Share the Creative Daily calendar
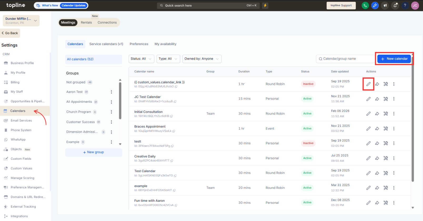Image resolution: width=423 pixels, height=221 pixels. tap(377, 158)
